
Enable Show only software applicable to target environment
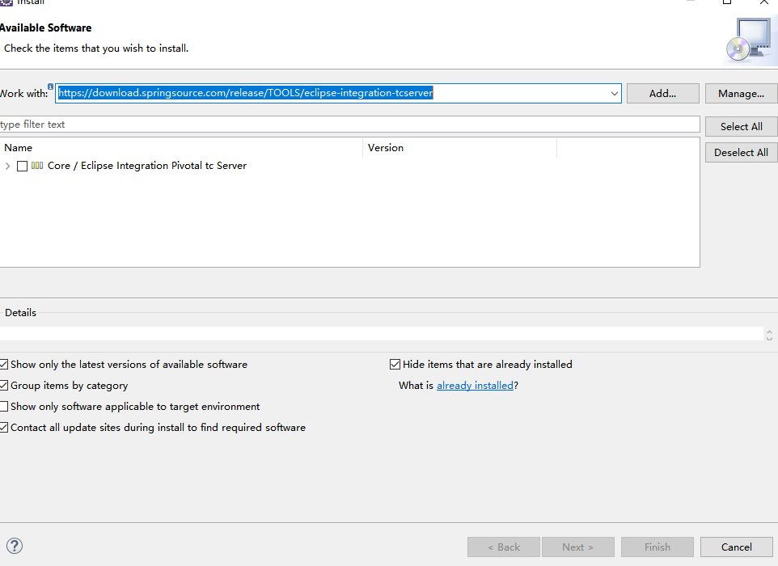(4, 407)
